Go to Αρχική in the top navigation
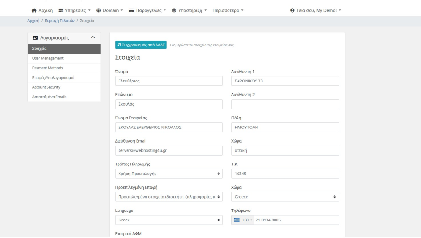The height and width of the screenshot is (238, 421). pyautogui.click(x=42, y=10)
